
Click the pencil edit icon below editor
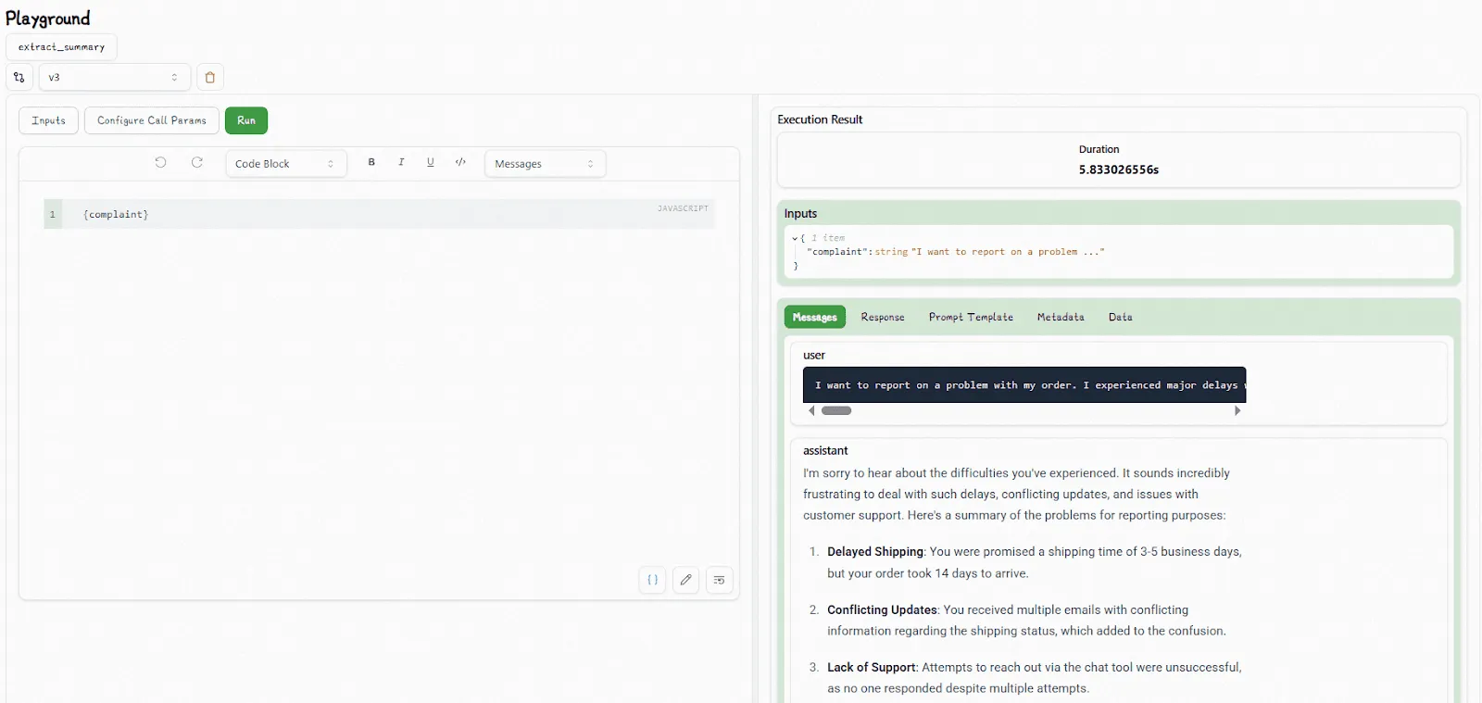point(686,580)
